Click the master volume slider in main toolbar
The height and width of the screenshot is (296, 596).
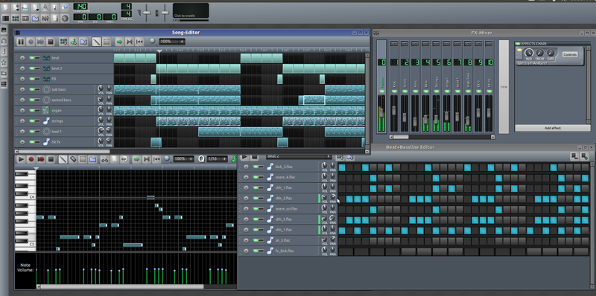(147, 13)
